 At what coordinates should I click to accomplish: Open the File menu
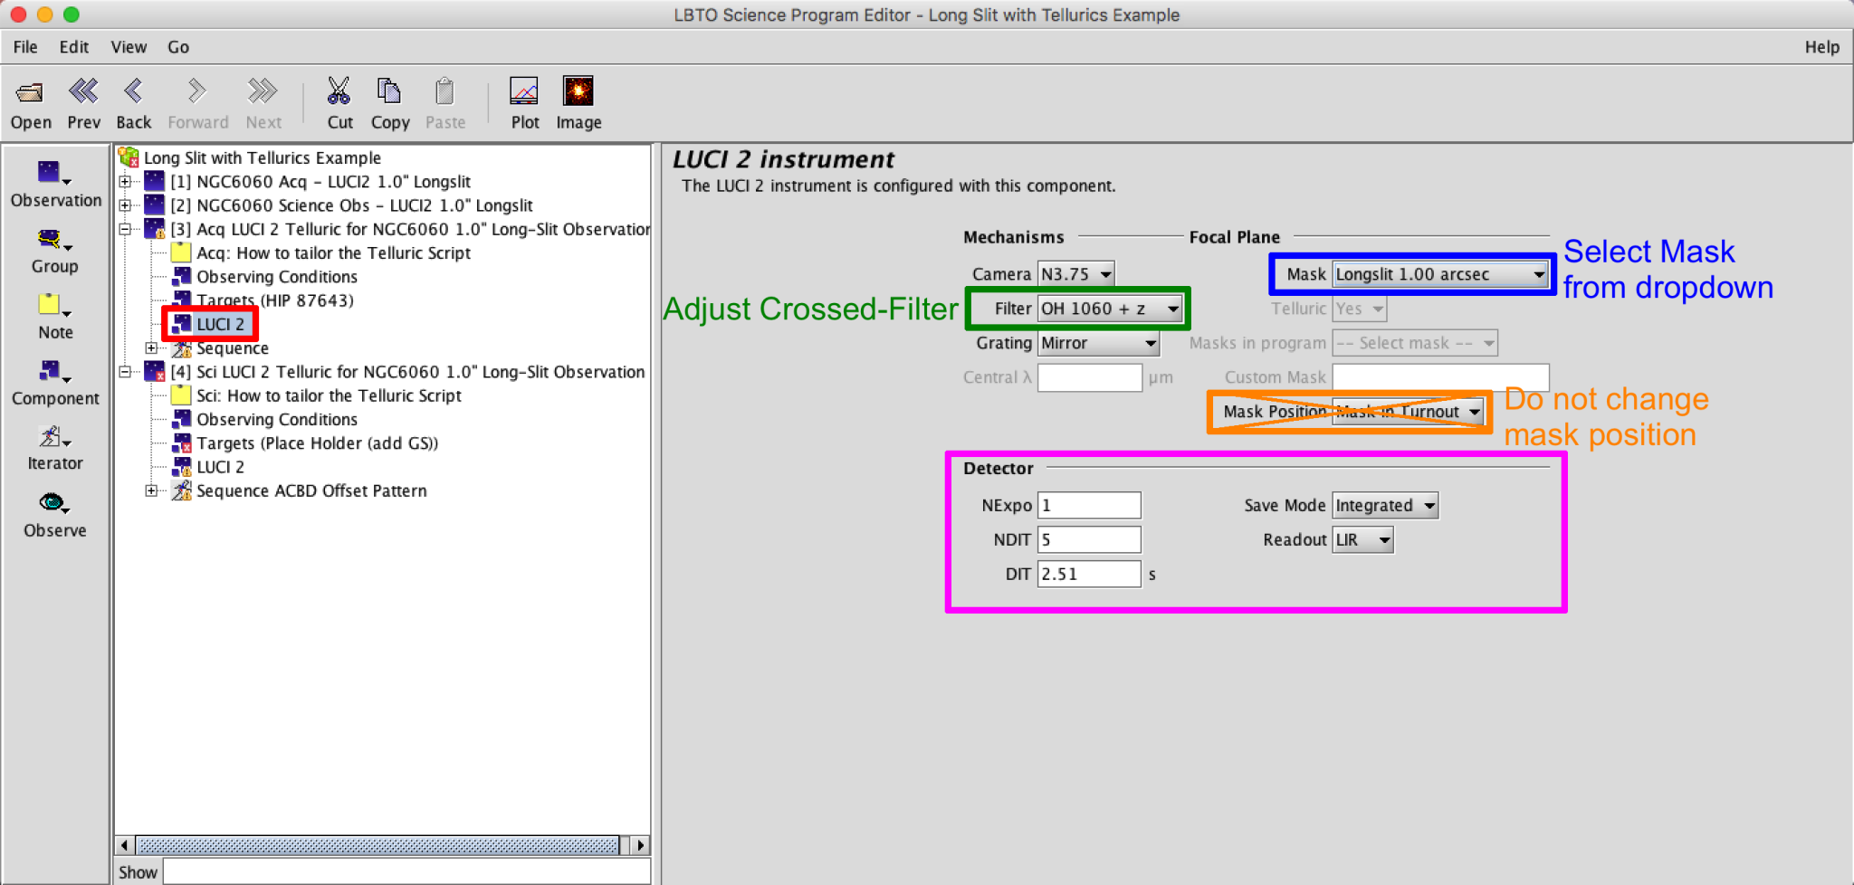[x=25, y=47]
